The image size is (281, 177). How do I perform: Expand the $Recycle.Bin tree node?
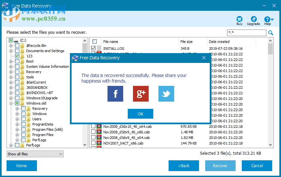click(x=11, y=46)
